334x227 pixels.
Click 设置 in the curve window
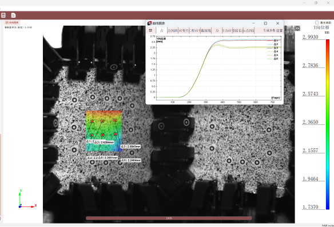[279, 31]
